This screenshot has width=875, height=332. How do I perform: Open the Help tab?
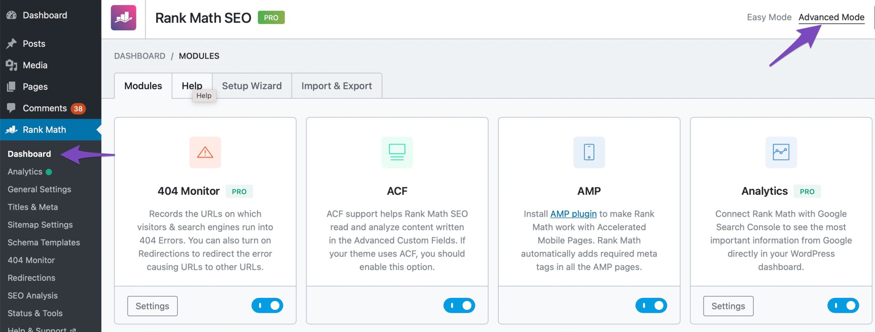click(x=192, y=86)
